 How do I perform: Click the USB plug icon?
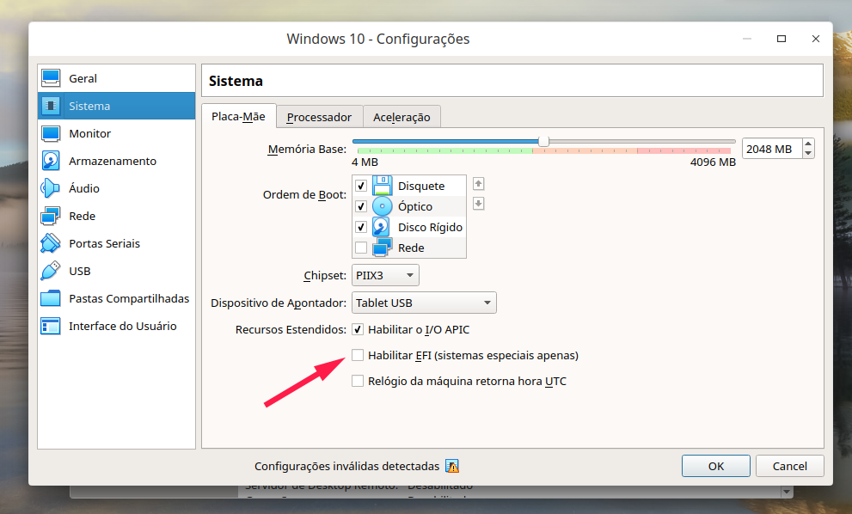[51, 271]
